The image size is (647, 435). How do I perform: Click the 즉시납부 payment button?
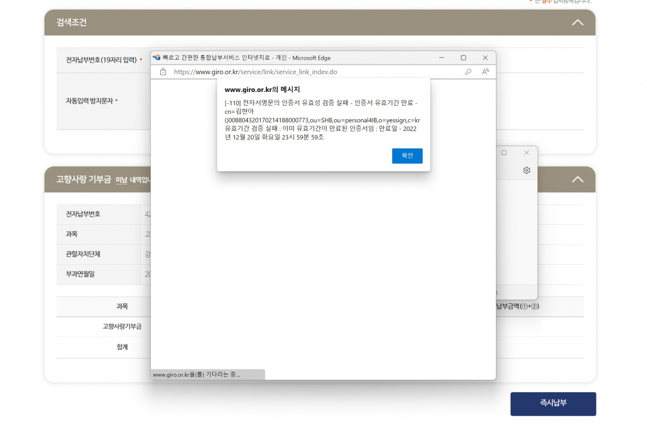553,404
